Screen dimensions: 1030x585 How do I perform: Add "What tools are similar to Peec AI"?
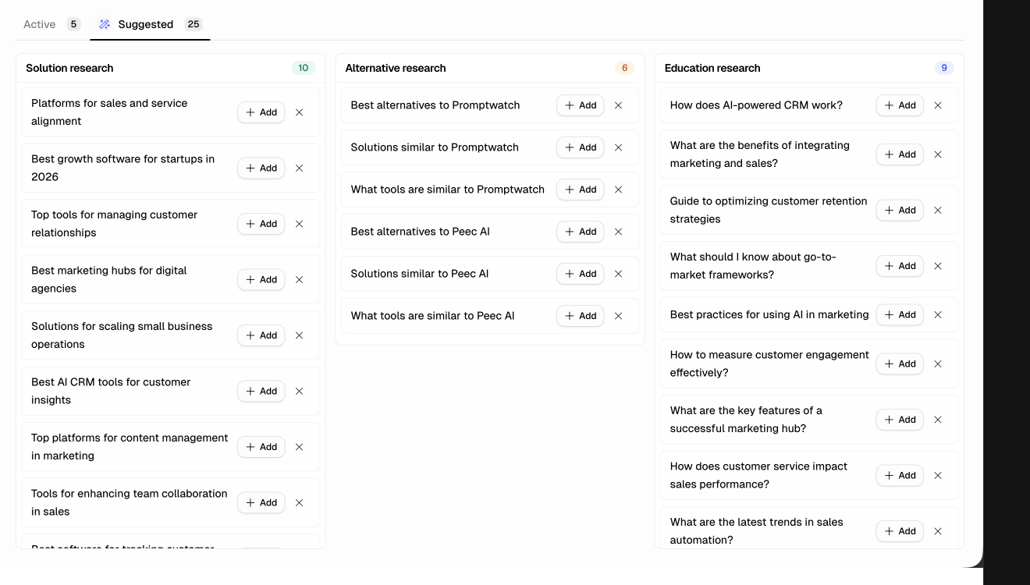[x=580, y=315]
